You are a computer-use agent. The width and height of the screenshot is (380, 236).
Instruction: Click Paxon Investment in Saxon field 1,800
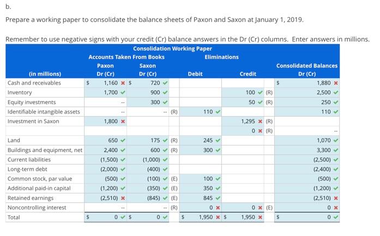(105, 122)
